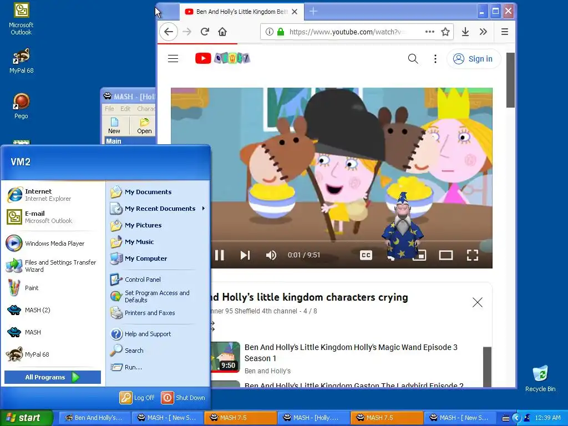Click the Log Off button

coord(138,398)
